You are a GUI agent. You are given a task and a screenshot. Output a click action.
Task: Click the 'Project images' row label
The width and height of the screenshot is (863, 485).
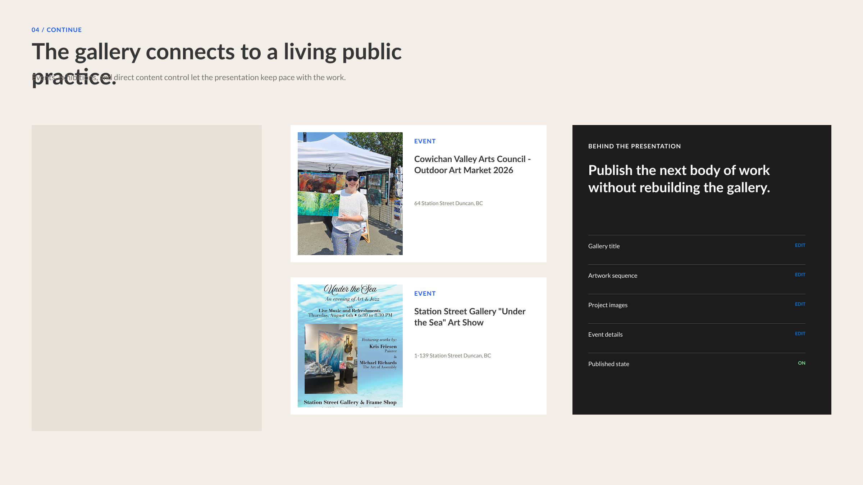[608, 305]
